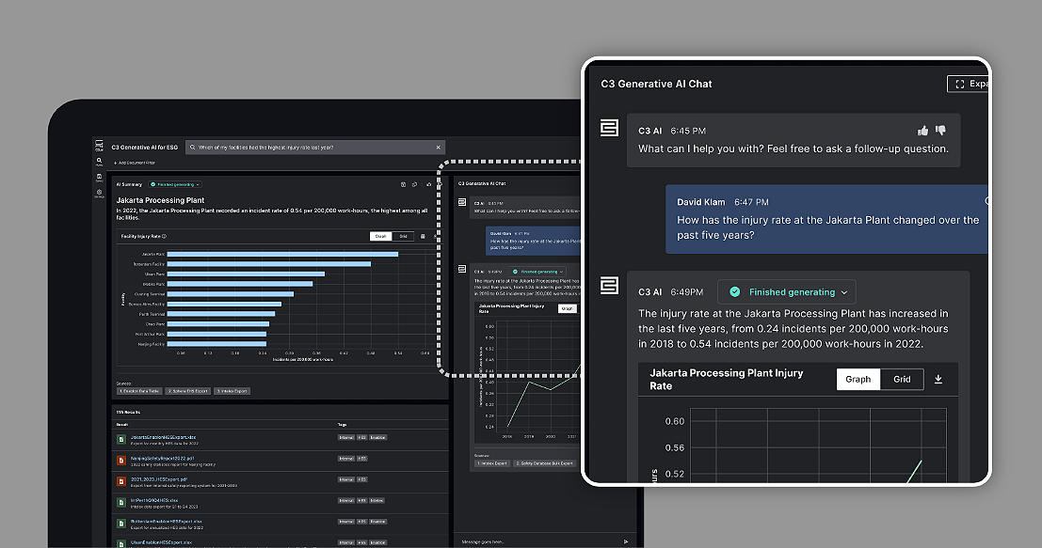The width and height of the screenshot is (1042, 548).
Task: Click the JakartaEnablonHESExport.xlsx file icon
Action: [x=121, y=439]
